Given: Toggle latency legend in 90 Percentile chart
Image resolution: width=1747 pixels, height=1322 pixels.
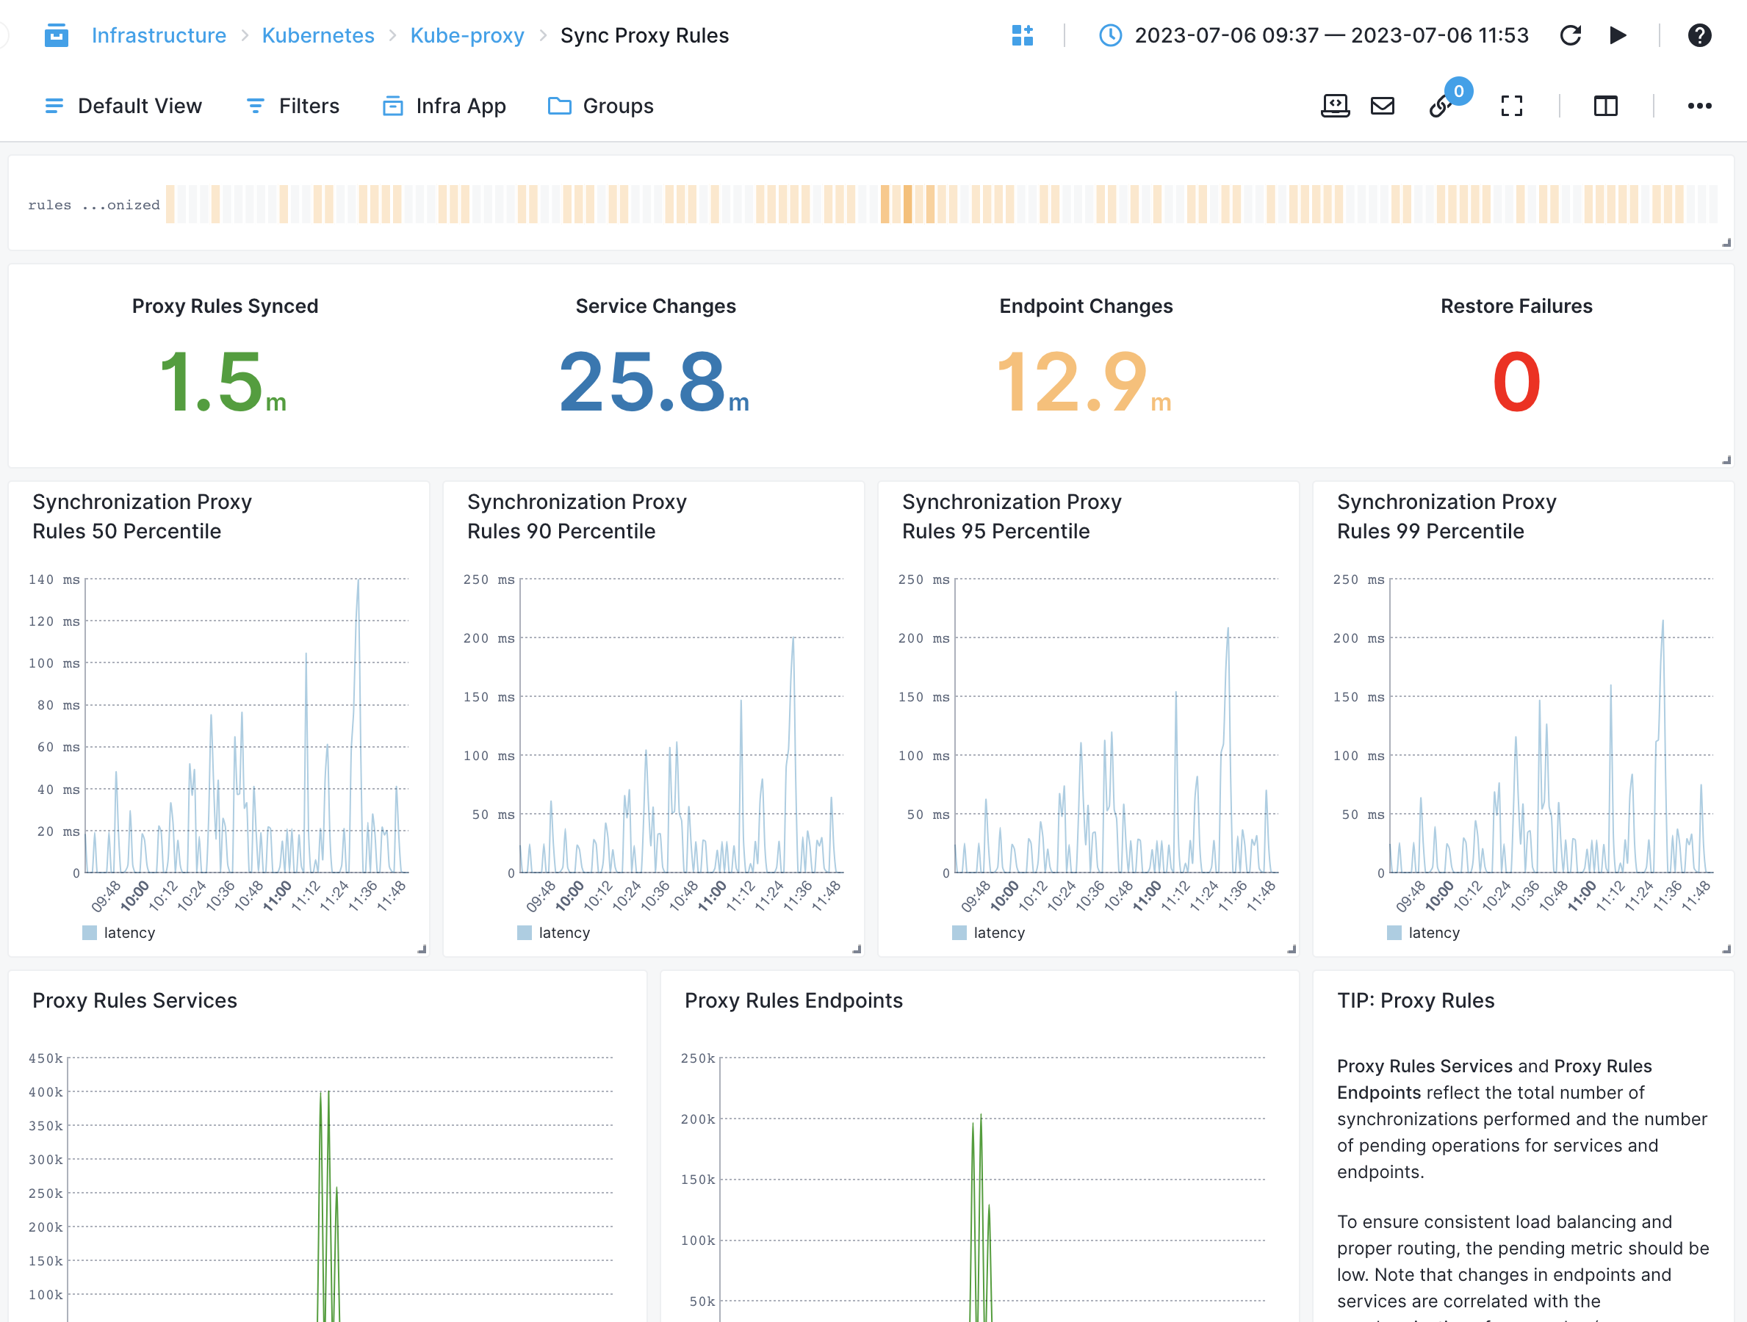Looking at the screenshot, I should coord(554,933).
